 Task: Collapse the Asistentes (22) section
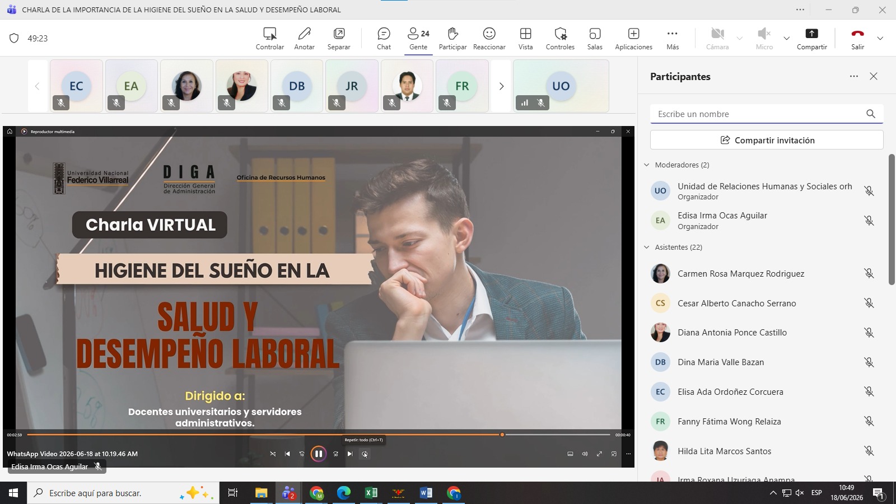coord(647,247)
